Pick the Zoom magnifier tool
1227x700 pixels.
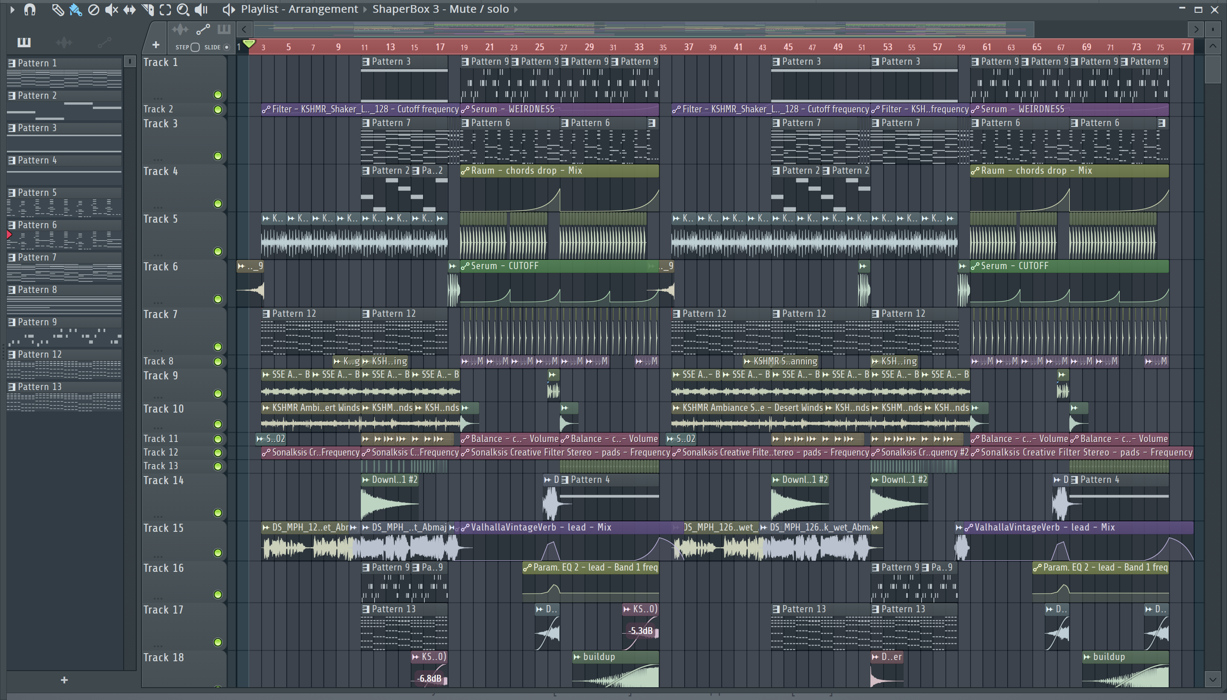(183, 9)
